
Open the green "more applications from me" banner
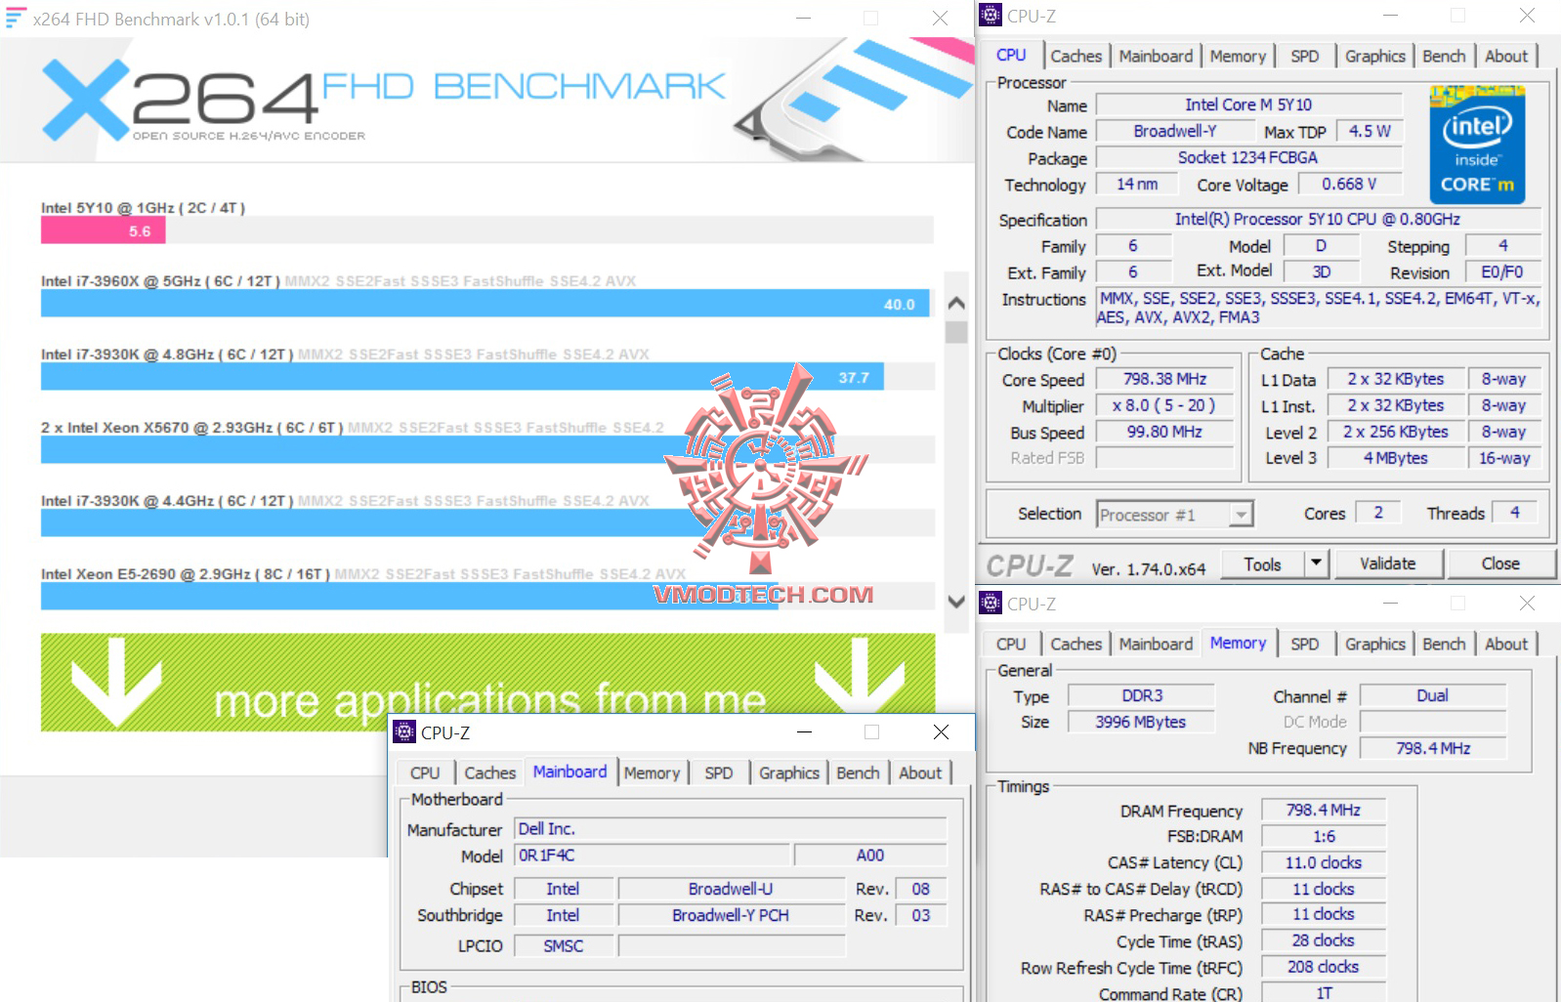pyautogui.click(x=487, y=683)
